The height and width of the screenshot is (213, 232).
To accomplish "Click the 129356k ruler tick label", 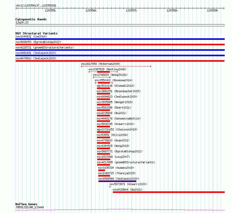I will [x=91, y=10].
